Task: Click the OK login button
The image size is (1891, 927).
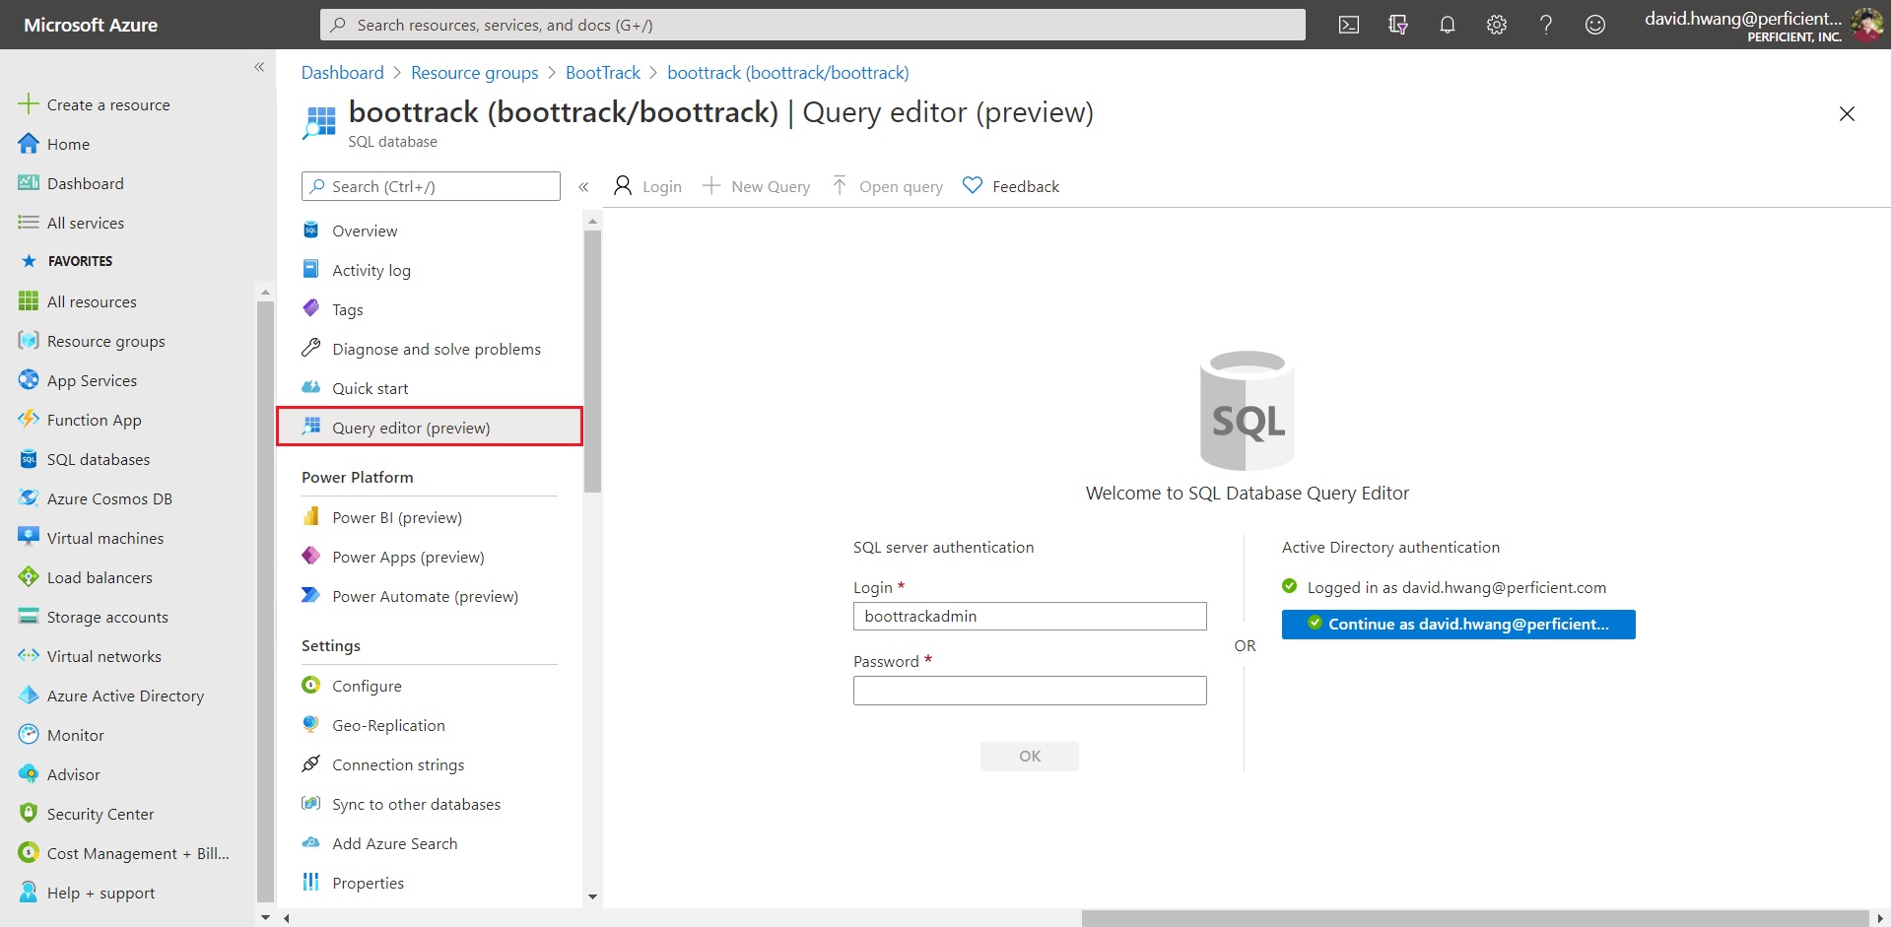Action: [x=1030, y=756]
